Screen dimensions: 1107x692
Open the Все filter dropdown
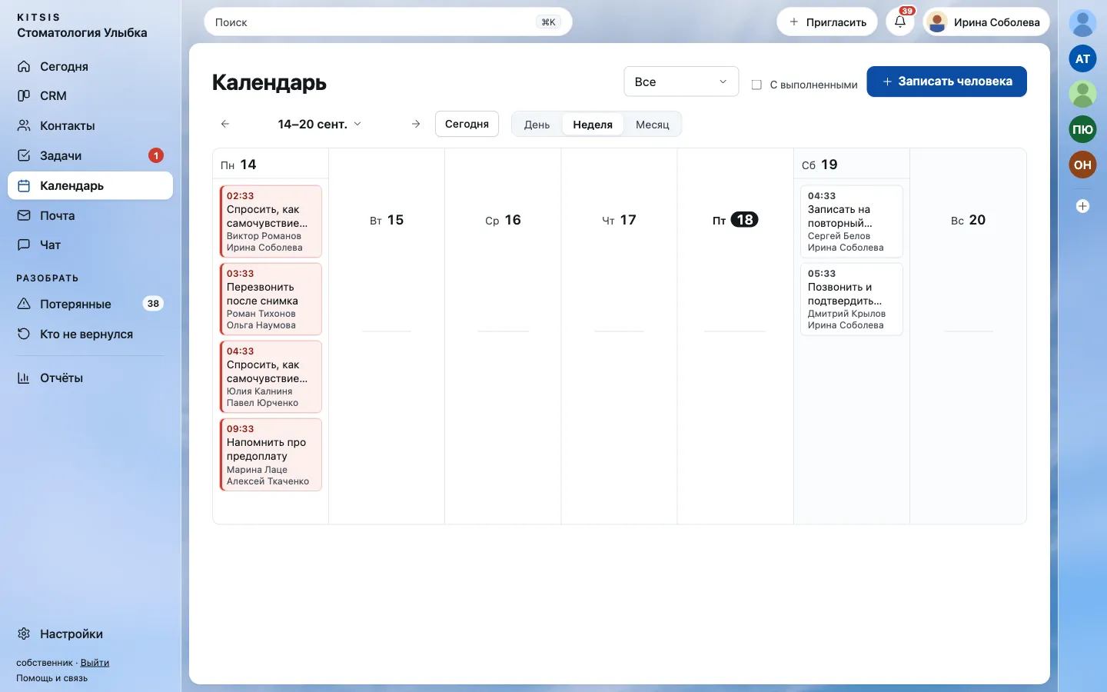[681, 82]
